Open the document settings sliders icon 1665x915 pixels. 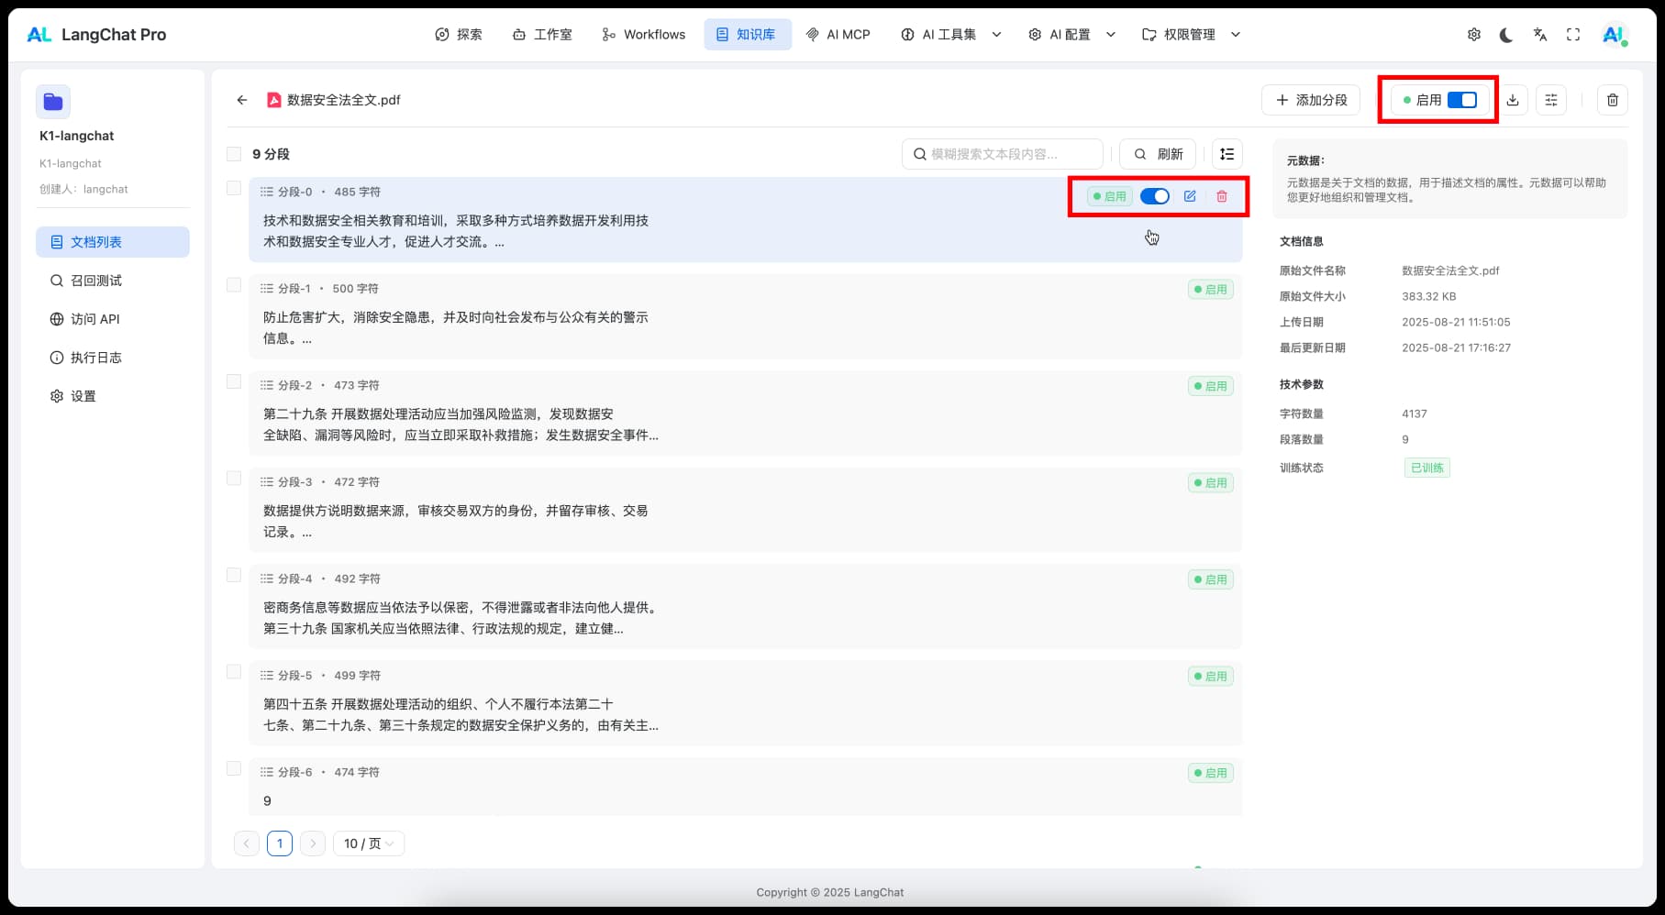1551,100
